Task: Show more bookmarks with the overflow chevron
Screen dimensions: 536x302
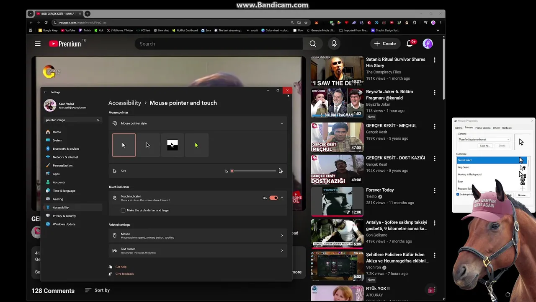Action: click(438, 30)
